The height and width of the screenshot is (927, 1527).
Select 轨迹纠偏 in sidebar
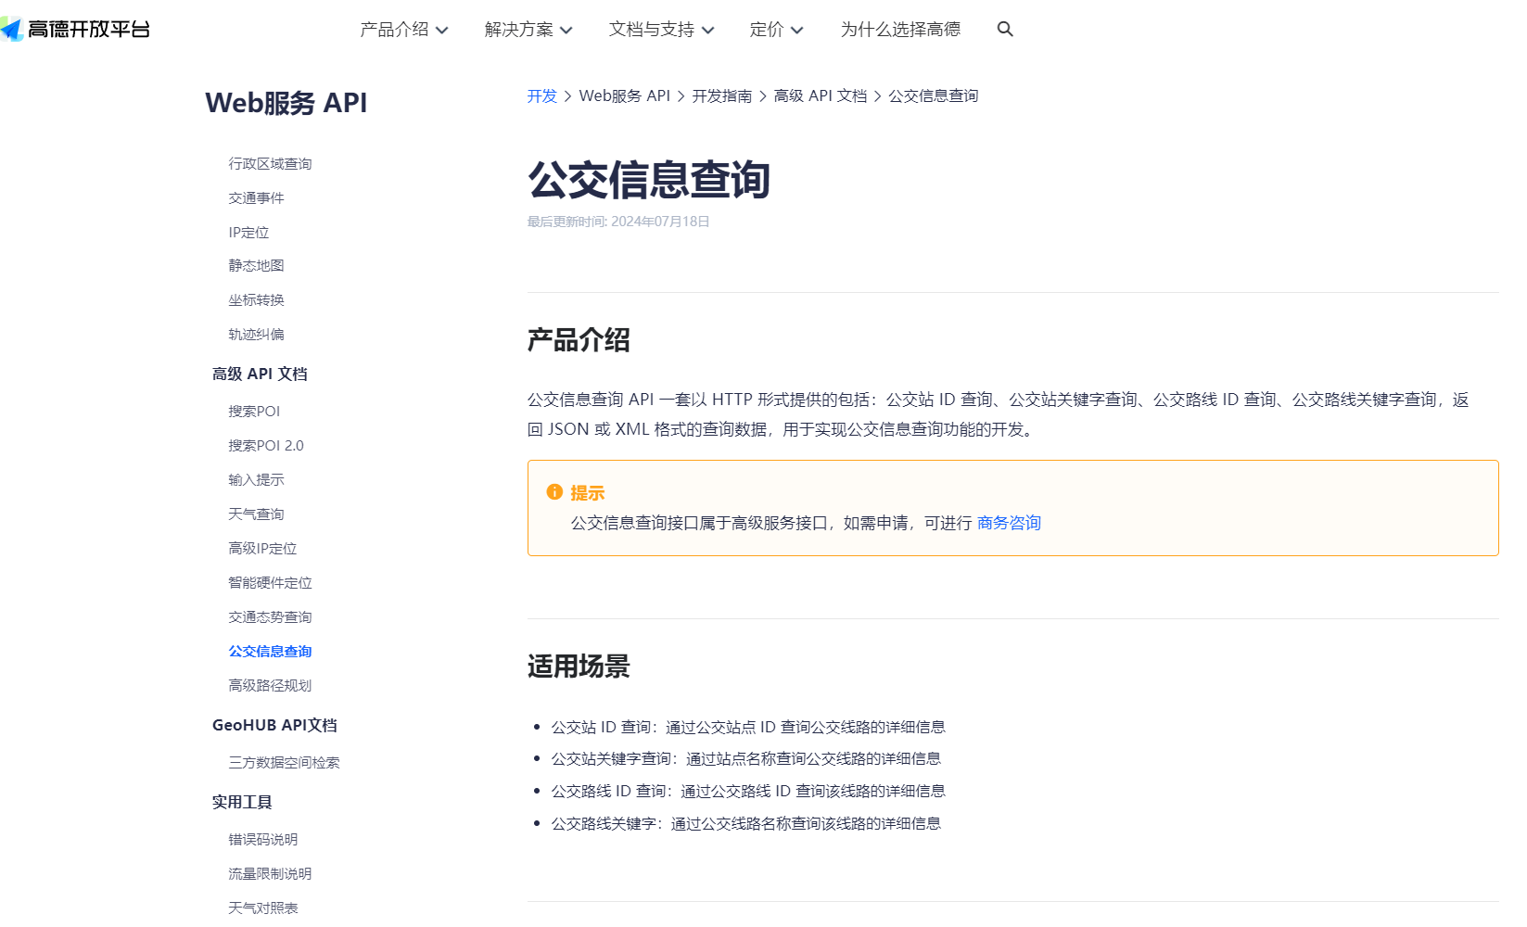click(257, 335)
